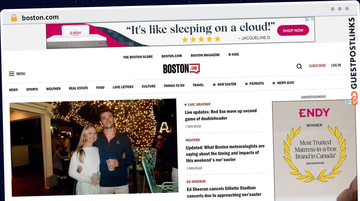Click the Boston.com logo
The height and width of the screenshot is (201, 360).
coord(181,69)
